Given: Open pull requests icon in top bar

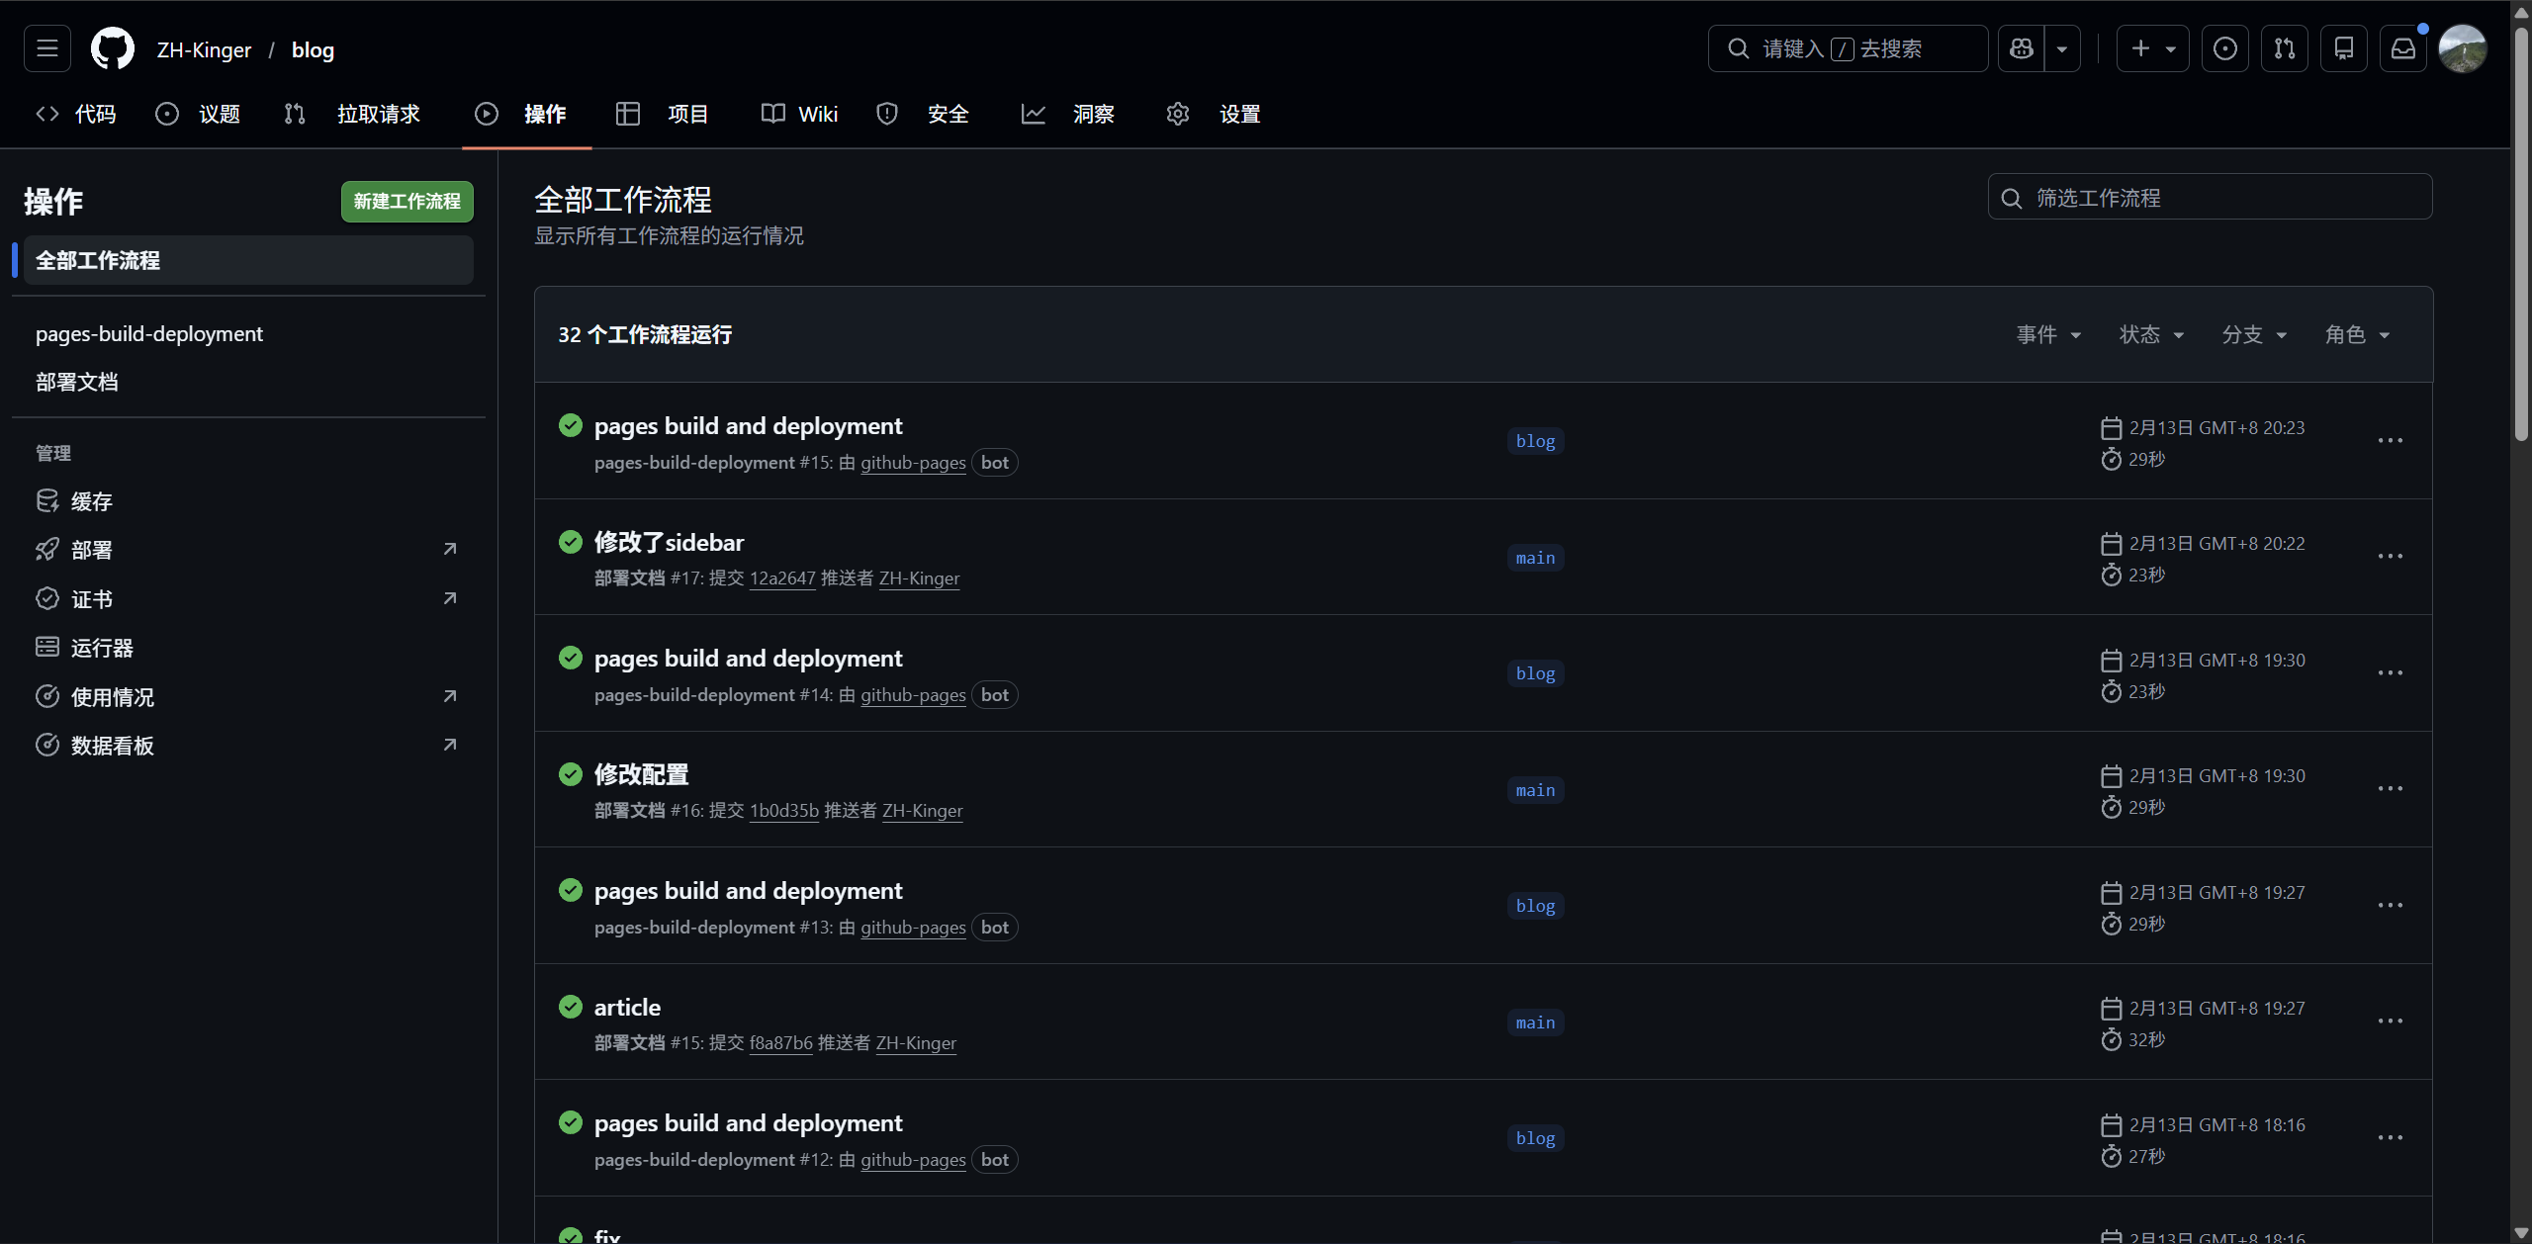Looking at the screenshot, I should (x=2285, y=48).
